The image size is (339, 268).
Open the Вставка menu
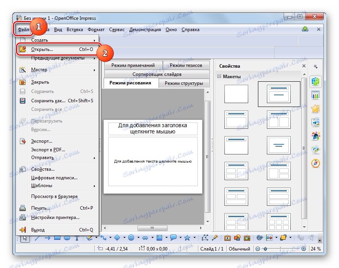coord(75,30)
